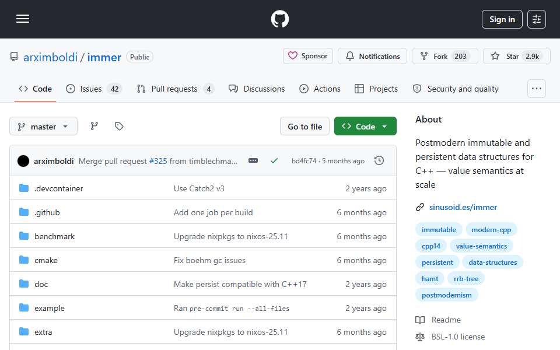The width and height of the screenshot is (560, 350).
Task: View commit status green checkmark
Action: [x=274, y=161]
